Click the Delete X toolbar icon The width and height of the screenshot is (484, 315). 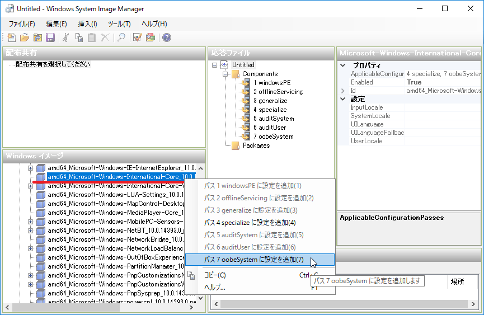pyautogui.click(x=105, y=37)
